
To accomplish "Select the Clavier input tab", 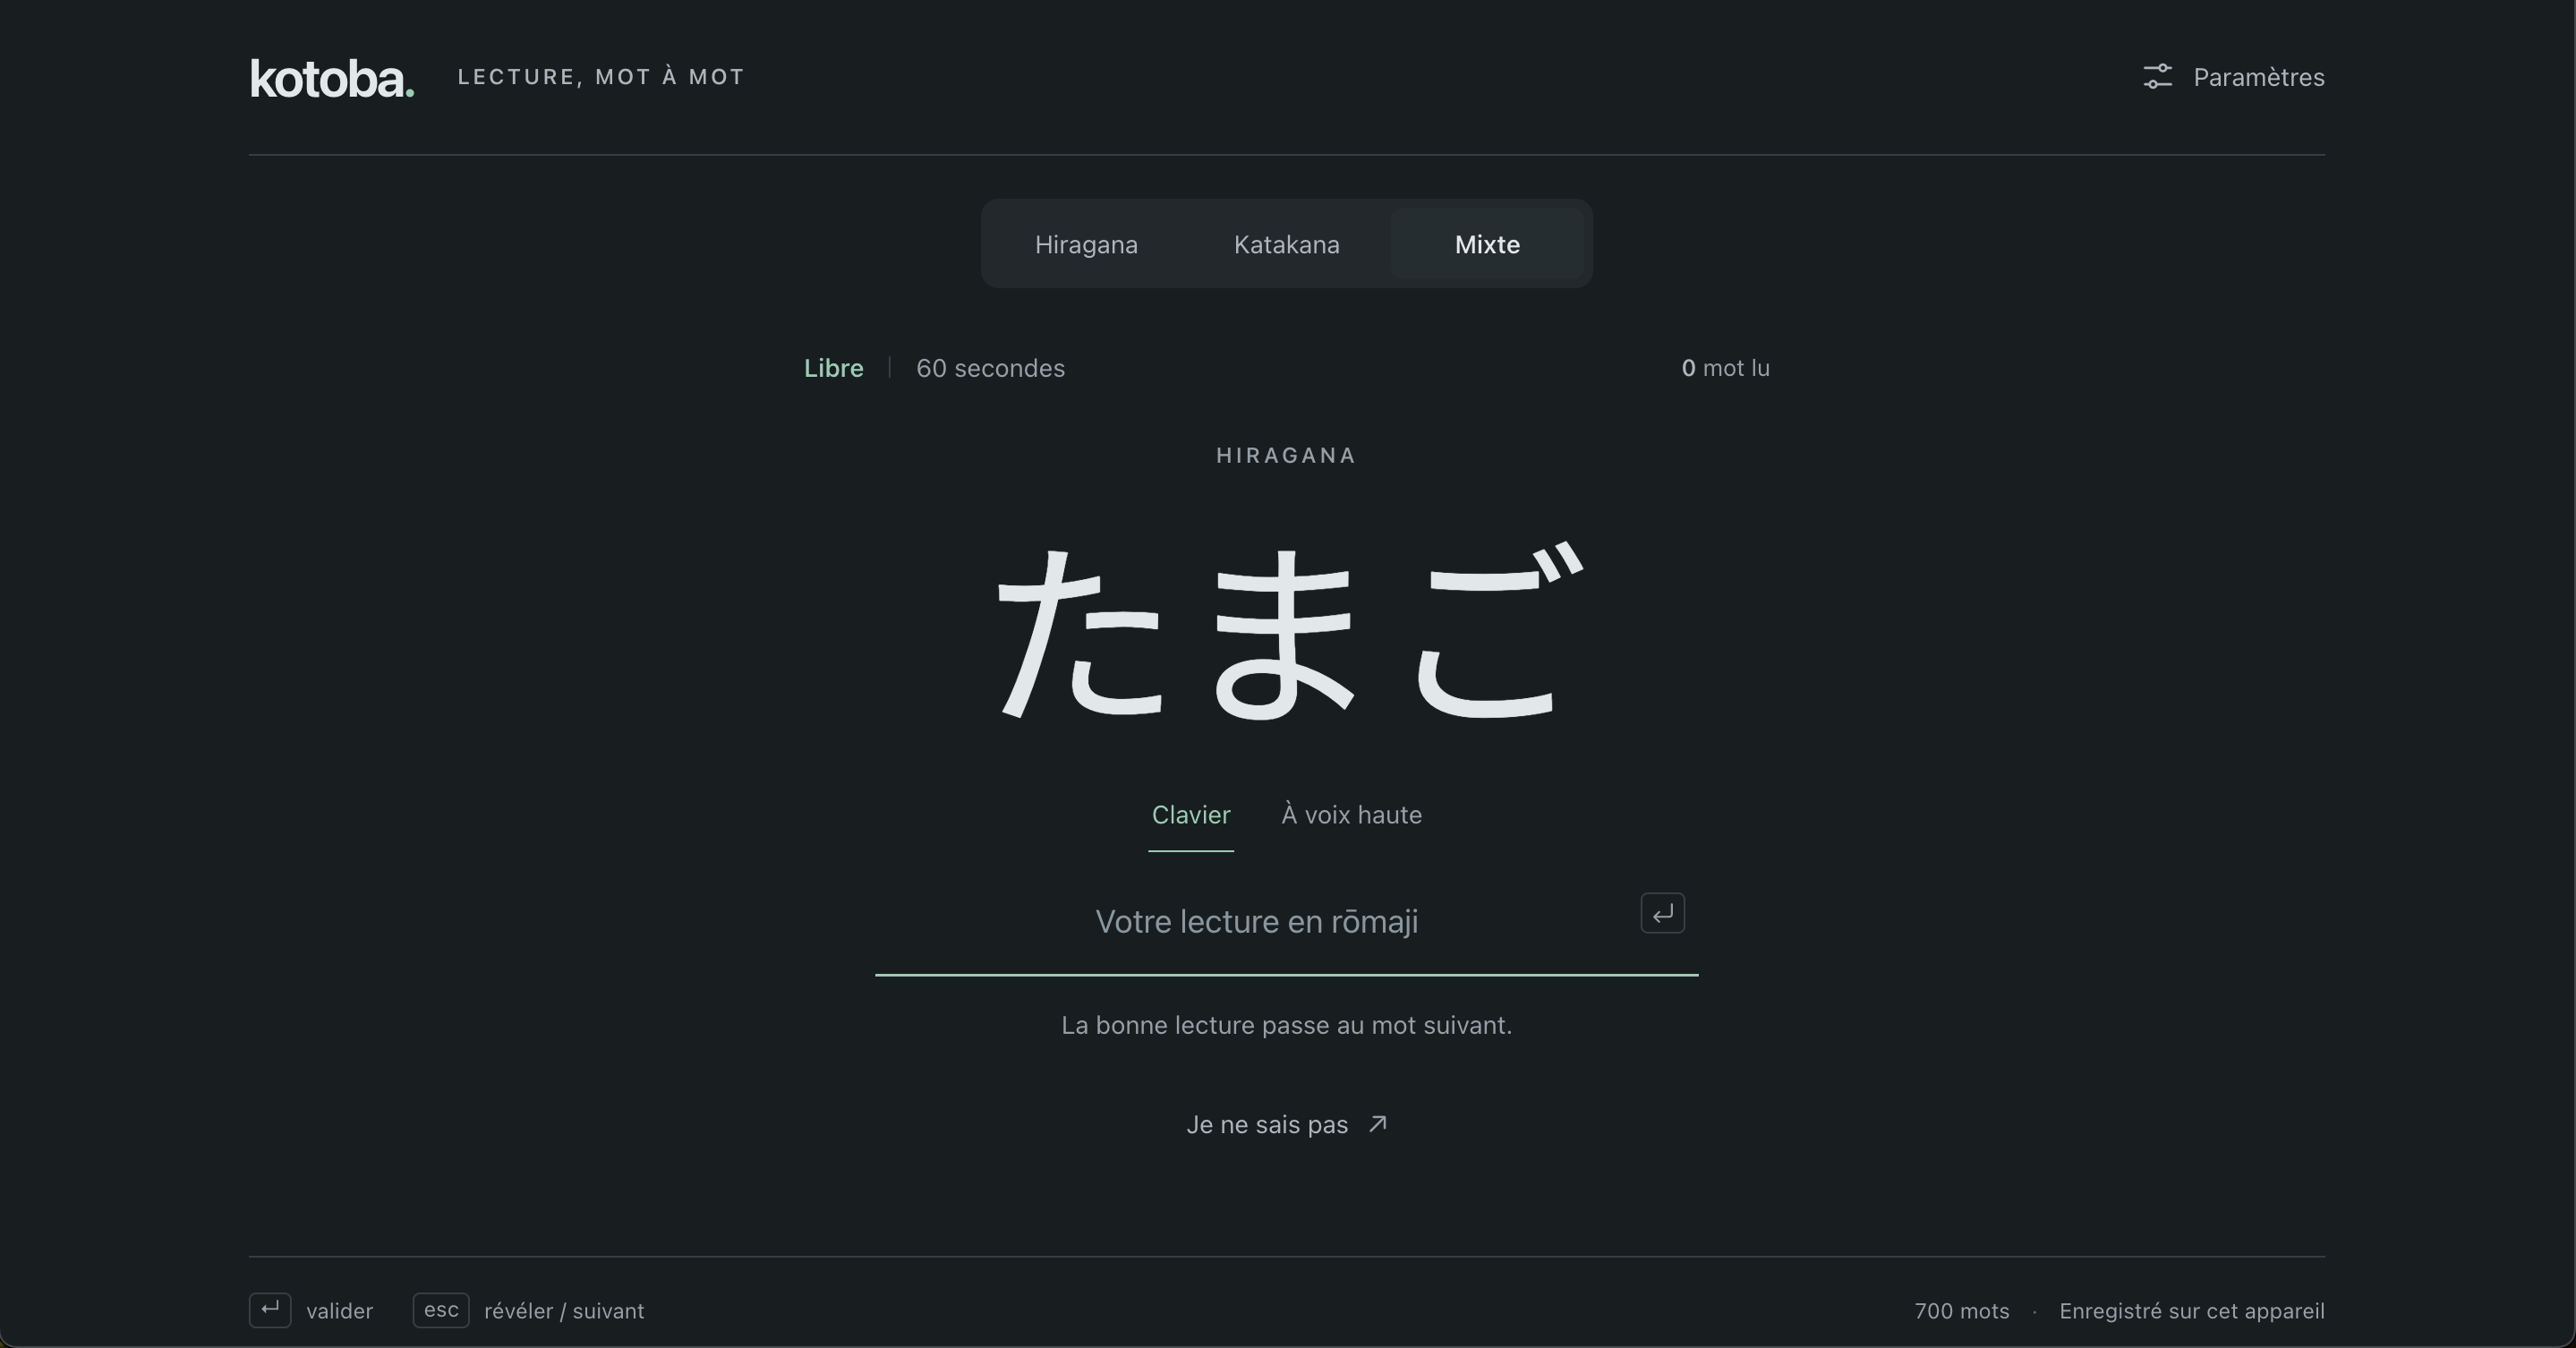I will coord(1191,815).
